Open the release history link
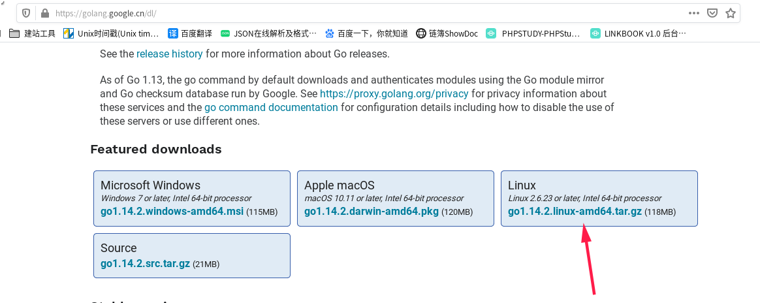This screenshot has width=760, height=303. coord(170,54)
